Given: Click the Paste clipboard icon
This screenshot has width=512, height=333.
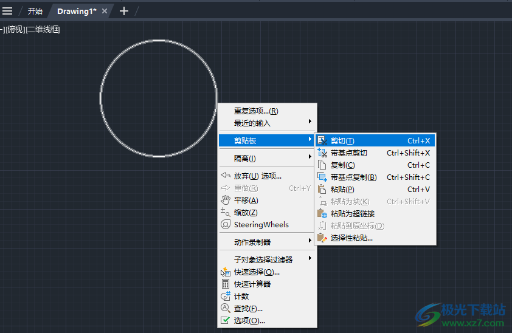Looking at the screenshot, I should pyautogui.click(x=322, y=189).
